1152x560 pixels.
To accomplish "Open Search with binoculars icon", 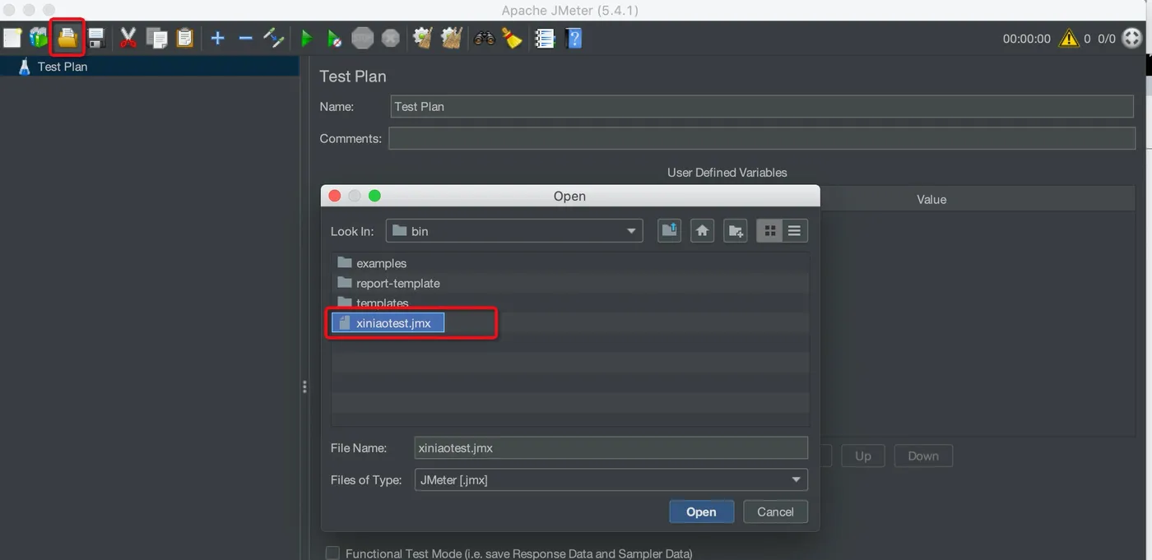I will (484, 38).
